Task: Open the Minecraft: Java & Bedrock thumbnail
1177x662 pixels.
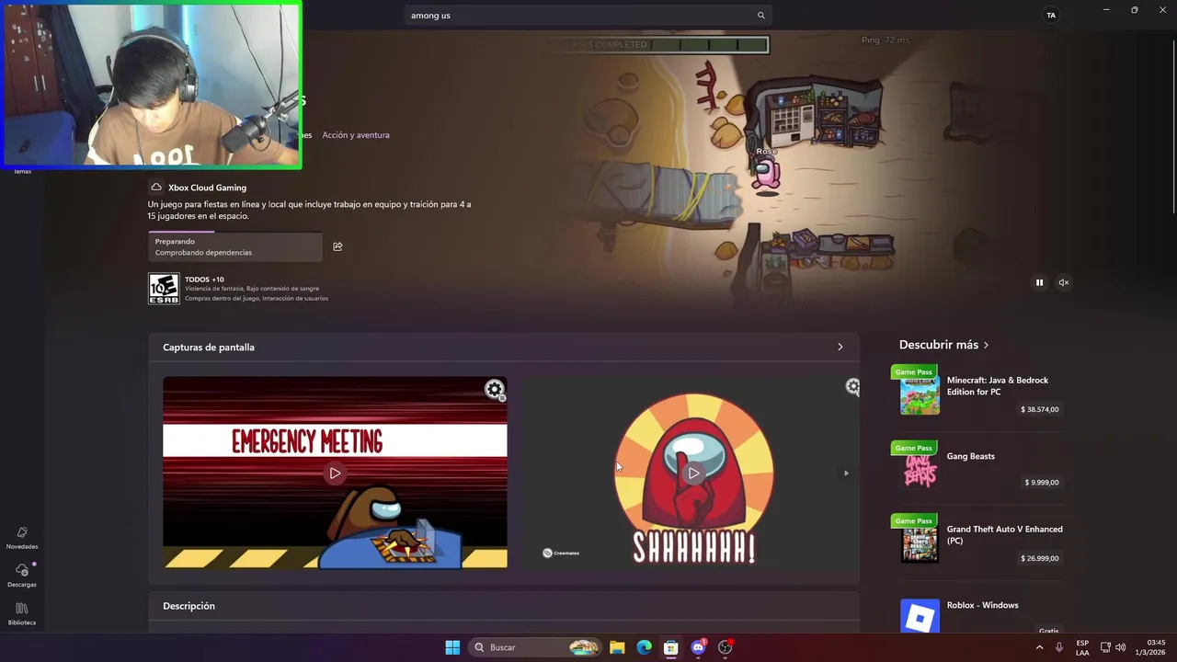Action: coord(920,395)
